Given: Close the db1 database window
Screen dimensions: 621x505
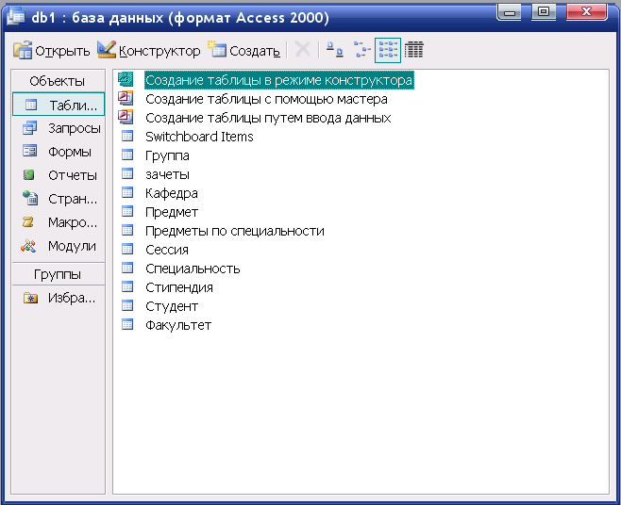Looking at the screenshot, I should (586, 12).
